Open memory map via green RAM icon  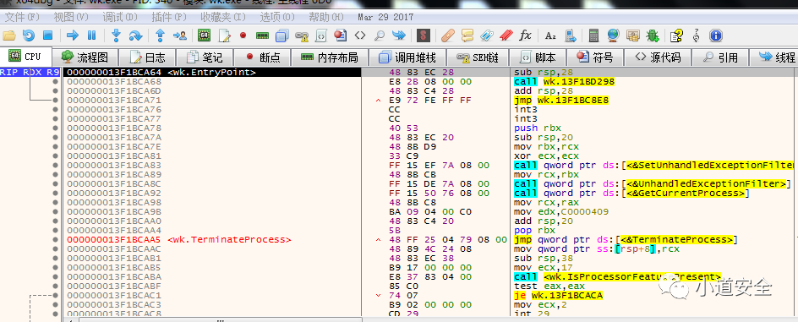(262, 35)
